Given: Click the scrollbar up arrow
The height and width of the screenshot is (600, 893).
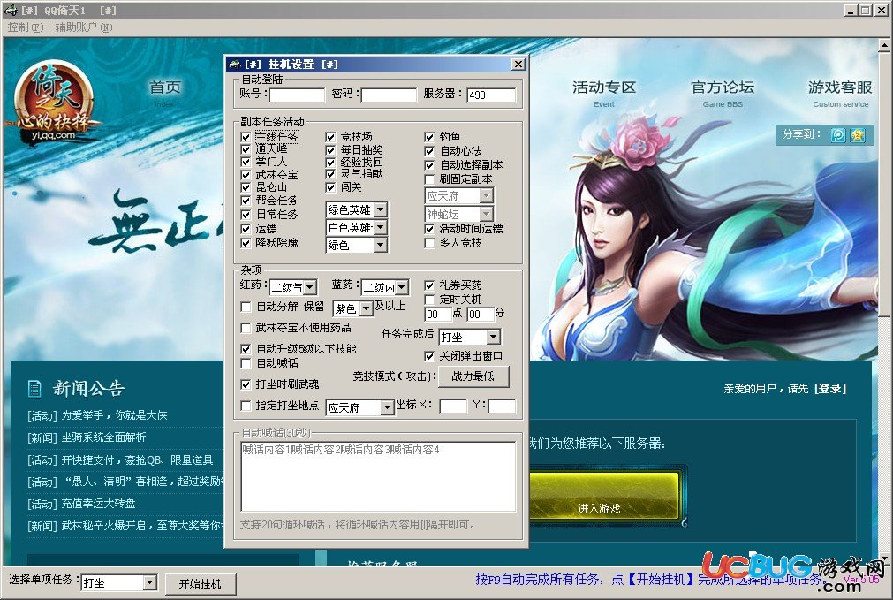Looking at the screenshot, I should [884, 45].
